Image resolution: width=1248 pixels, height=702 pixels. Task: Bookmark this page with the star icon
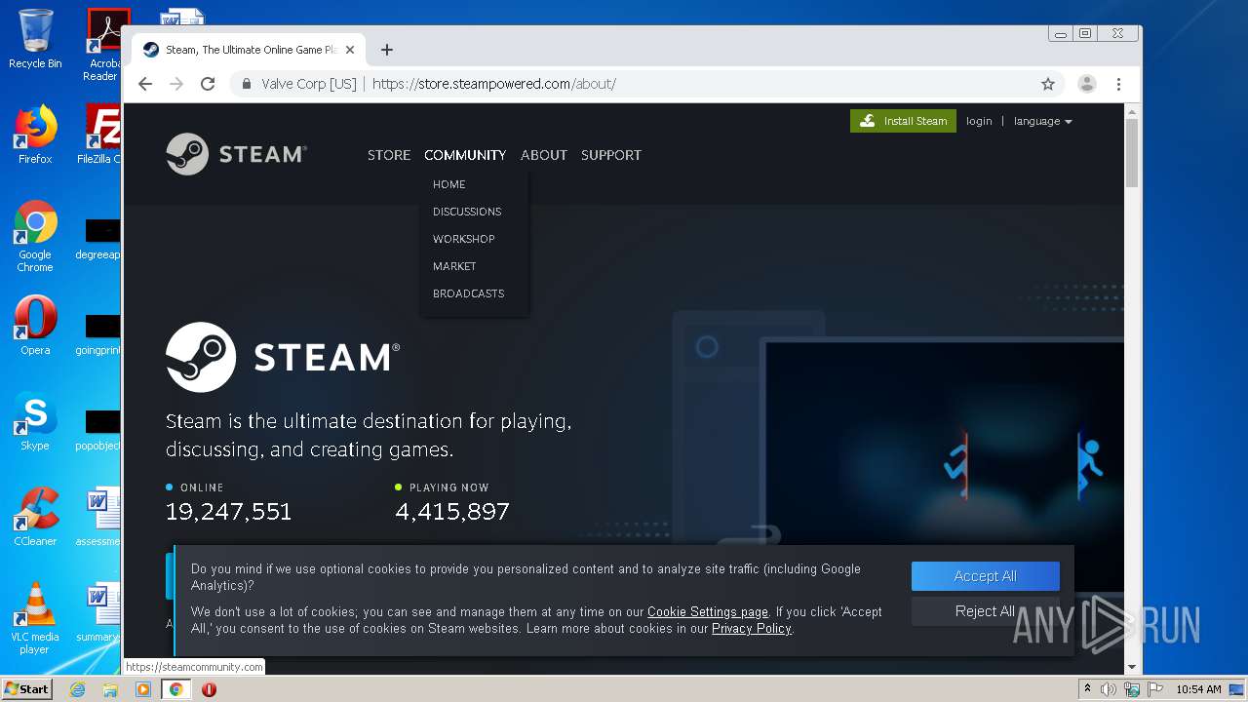[1048, 84]
